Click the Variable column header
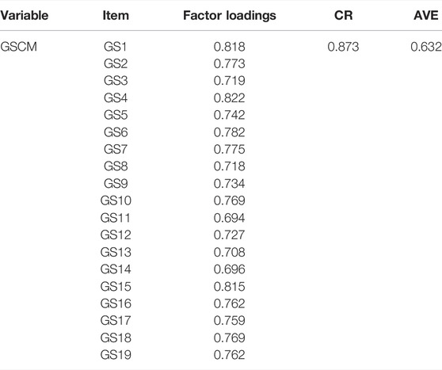This screenshot has height=370, width=442. coord(25,15)
